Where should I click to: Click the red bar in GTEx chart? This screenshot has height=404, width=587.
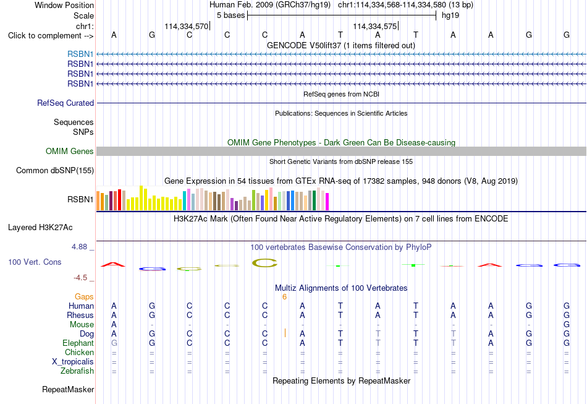click(119, 200)
